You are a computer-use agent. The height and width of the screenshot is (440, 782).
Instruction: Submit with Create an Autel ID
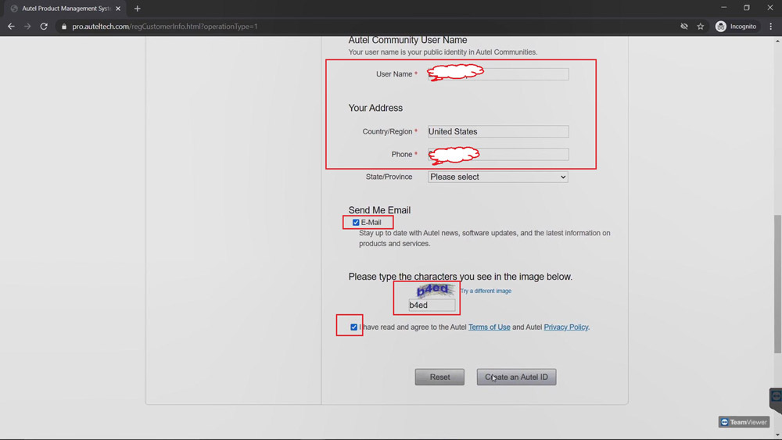516,377
